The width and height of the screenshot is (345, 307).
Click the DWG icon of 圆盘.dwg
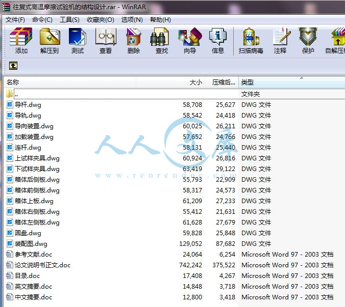10,233
